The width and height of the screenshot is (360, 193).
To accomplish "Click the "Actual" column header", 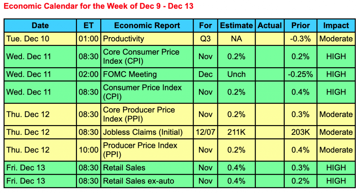I will click(270, 26).
